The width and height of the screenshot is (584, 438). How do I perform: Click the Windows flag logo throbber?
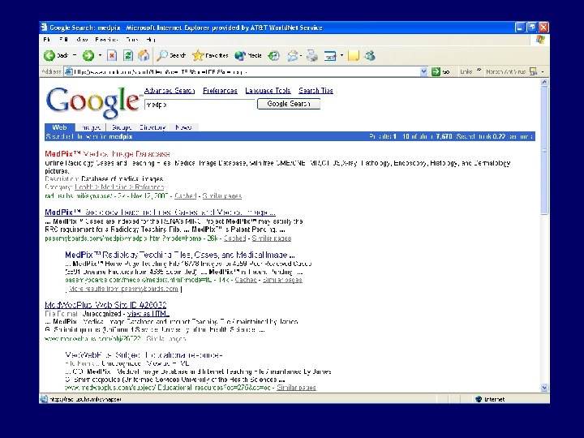click(x=540, y=40)
